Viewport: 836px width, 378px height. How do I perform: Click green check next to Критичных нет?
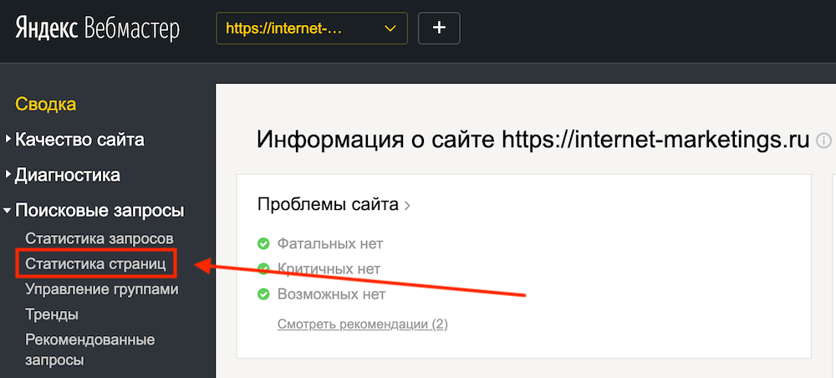[263, 269]
